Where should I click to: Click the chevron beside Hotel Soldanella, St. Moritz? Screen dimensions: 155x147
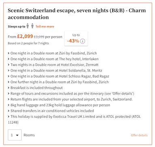[x=8, y=71]
